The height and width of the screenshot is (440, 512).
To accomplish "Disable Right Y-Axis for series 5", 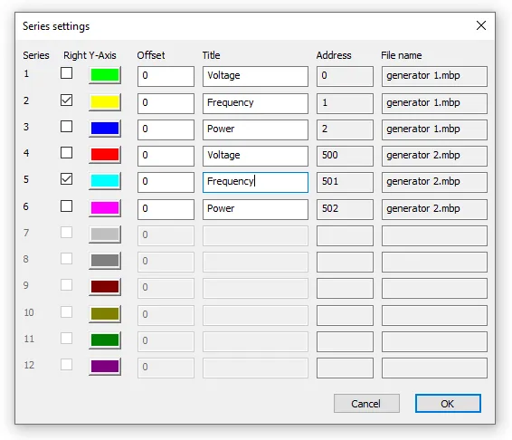I will click(x=66, y=179).
